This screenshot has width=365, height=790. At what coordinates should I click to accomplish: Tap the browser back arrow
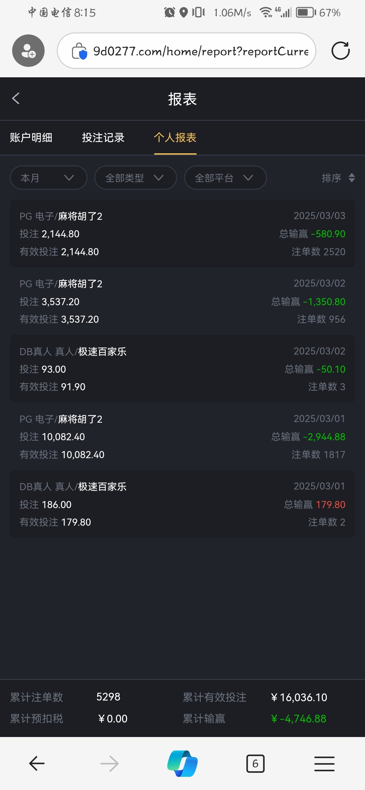click(37, 763)
